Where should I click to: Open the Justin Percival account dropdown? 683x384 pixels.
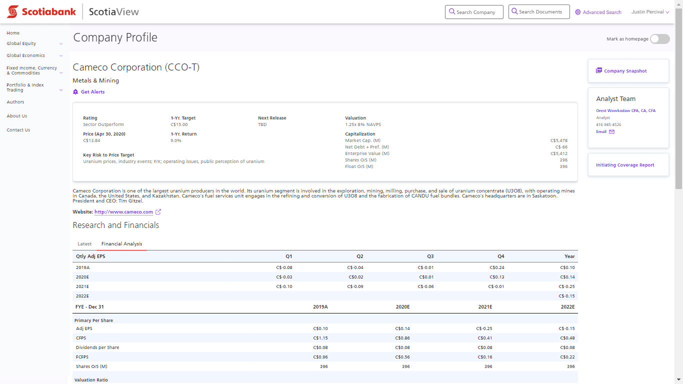click(x=650, y=11)
